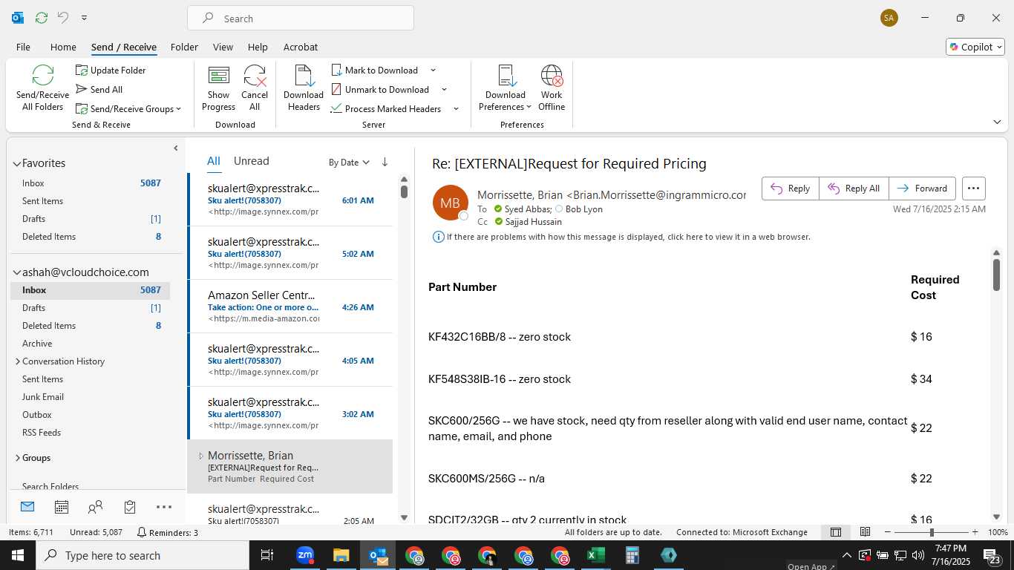Open the Outbox folder
Viewport: 1014px width, 570px height.
point(37,415)
